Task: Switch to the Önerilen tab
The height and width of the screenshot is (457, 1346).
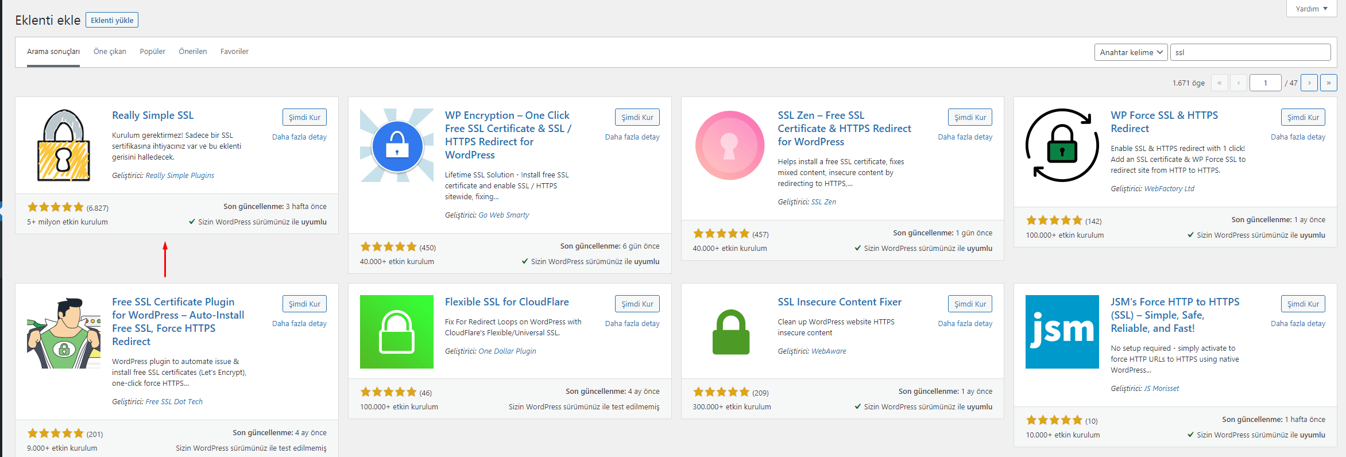Action: [193, 52]
